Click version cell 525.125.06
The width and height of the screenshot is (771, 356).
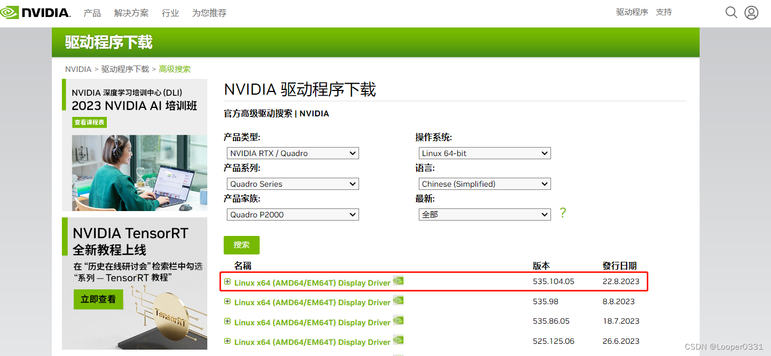[x=553, y=341]
